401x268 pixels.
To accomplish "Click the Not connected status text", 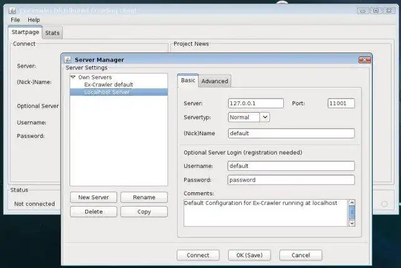I will pos(34,204).
